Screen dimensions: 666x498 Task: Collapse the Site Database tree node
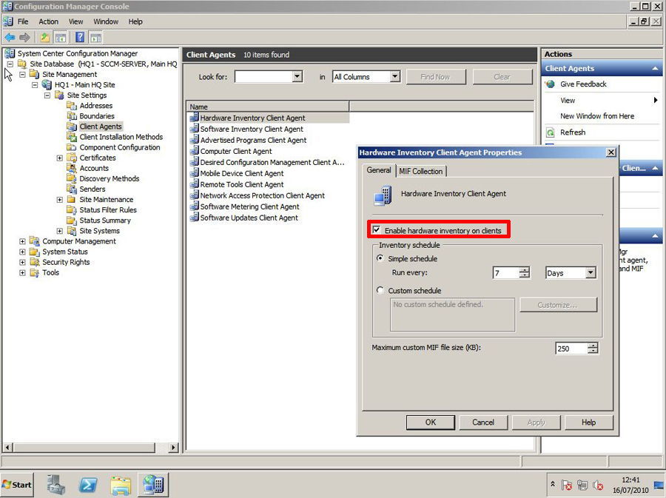click(x=10, y=64)
